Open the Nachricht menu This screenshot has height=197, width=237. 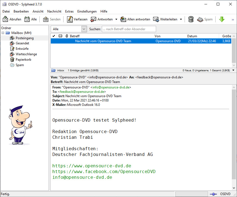pyautogui.click(x=54, y=11)
